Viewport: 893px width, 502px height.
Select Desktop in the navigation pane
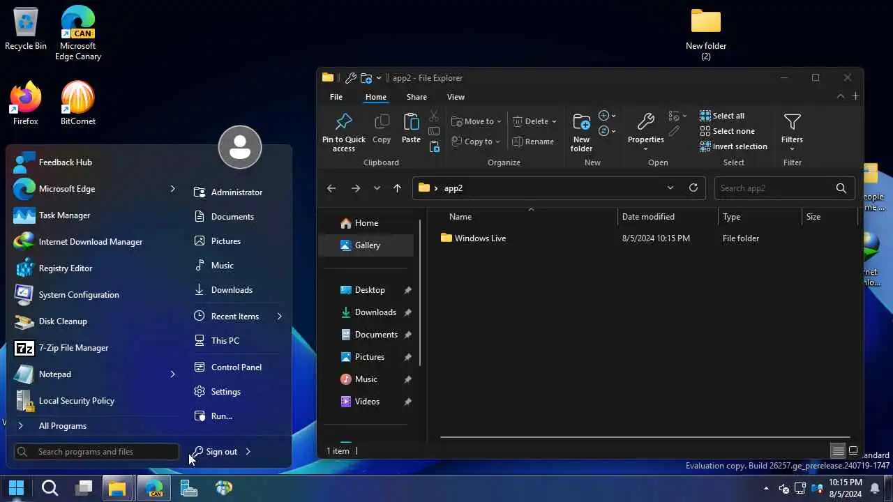point(368,290)
